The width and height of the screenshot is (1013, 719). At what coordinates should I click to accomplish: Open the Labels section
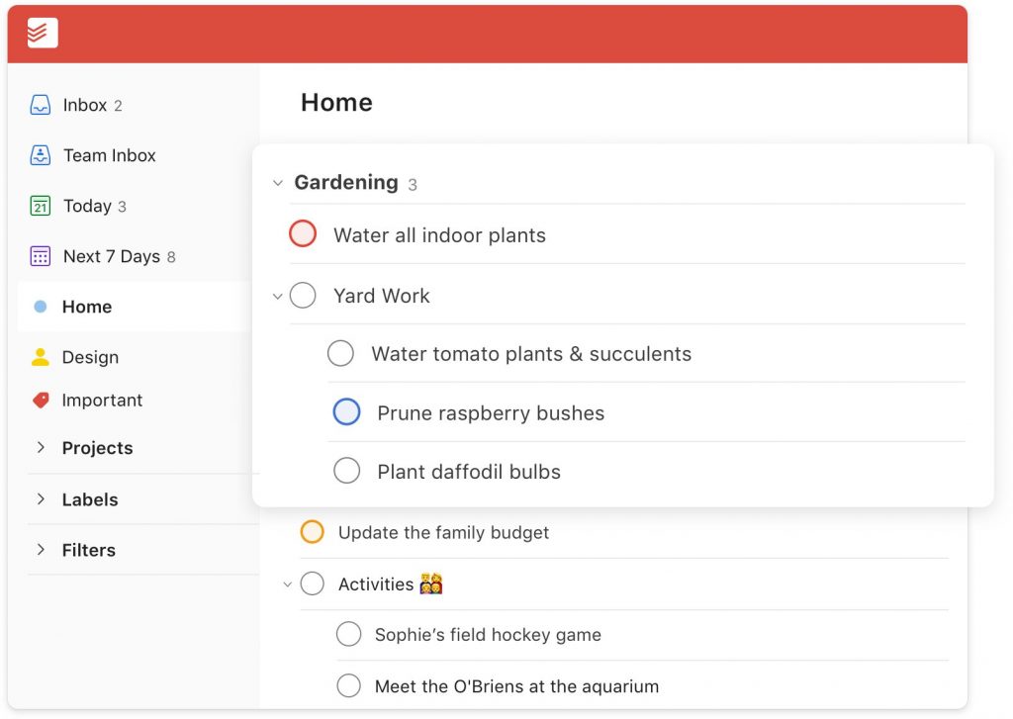tap(42, 499)
